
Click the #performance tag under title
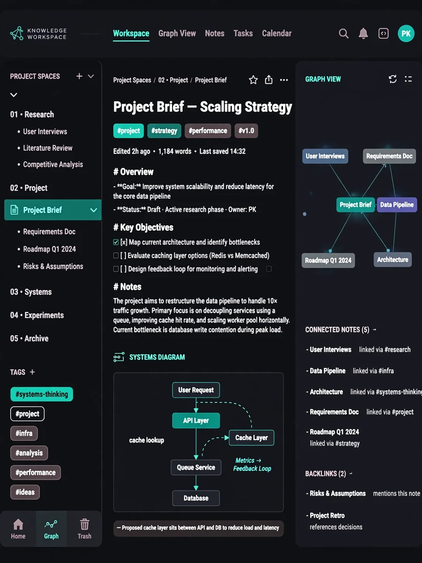pyautogui.click(x=208, y=131)
